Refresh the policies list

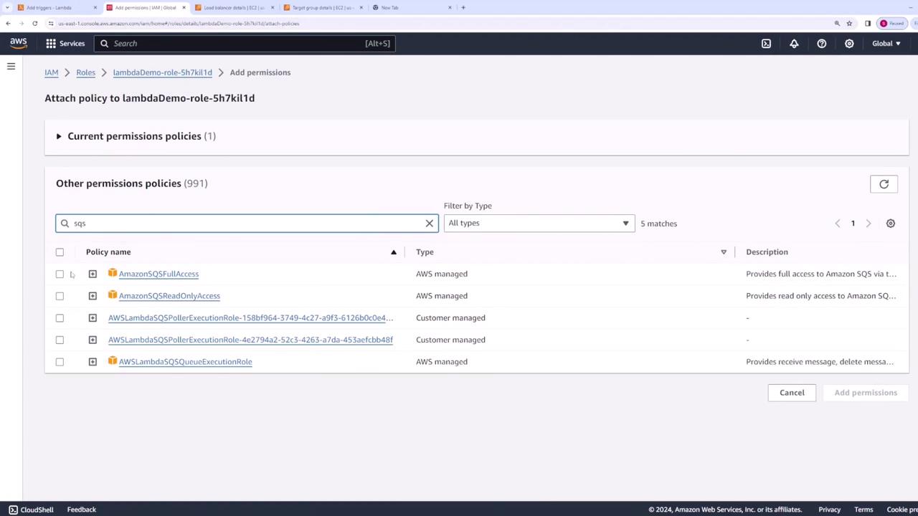point(884,184)
